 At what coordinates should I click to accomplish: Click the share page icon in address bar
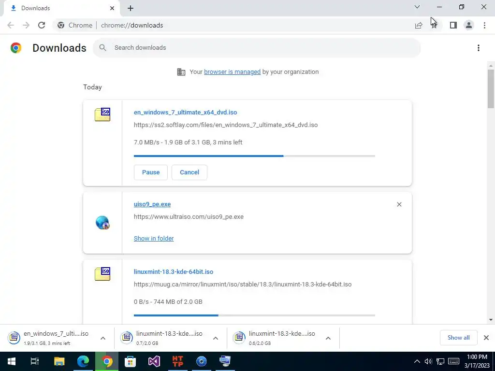[x=419, y=25]
